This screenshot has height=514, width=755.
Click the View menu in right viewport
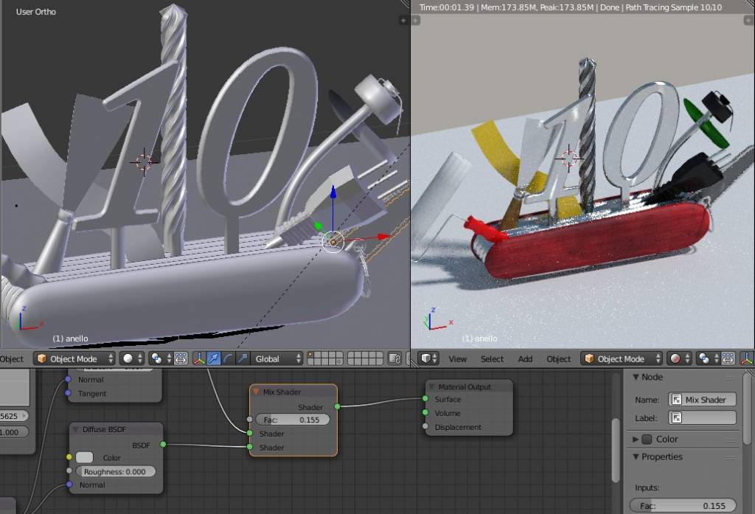point(458,359)
